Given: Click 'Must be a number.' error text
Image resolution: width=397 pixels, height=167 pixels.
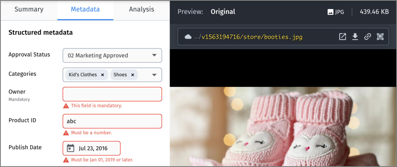Looking at the screenshot, I should tap(91, 133).
